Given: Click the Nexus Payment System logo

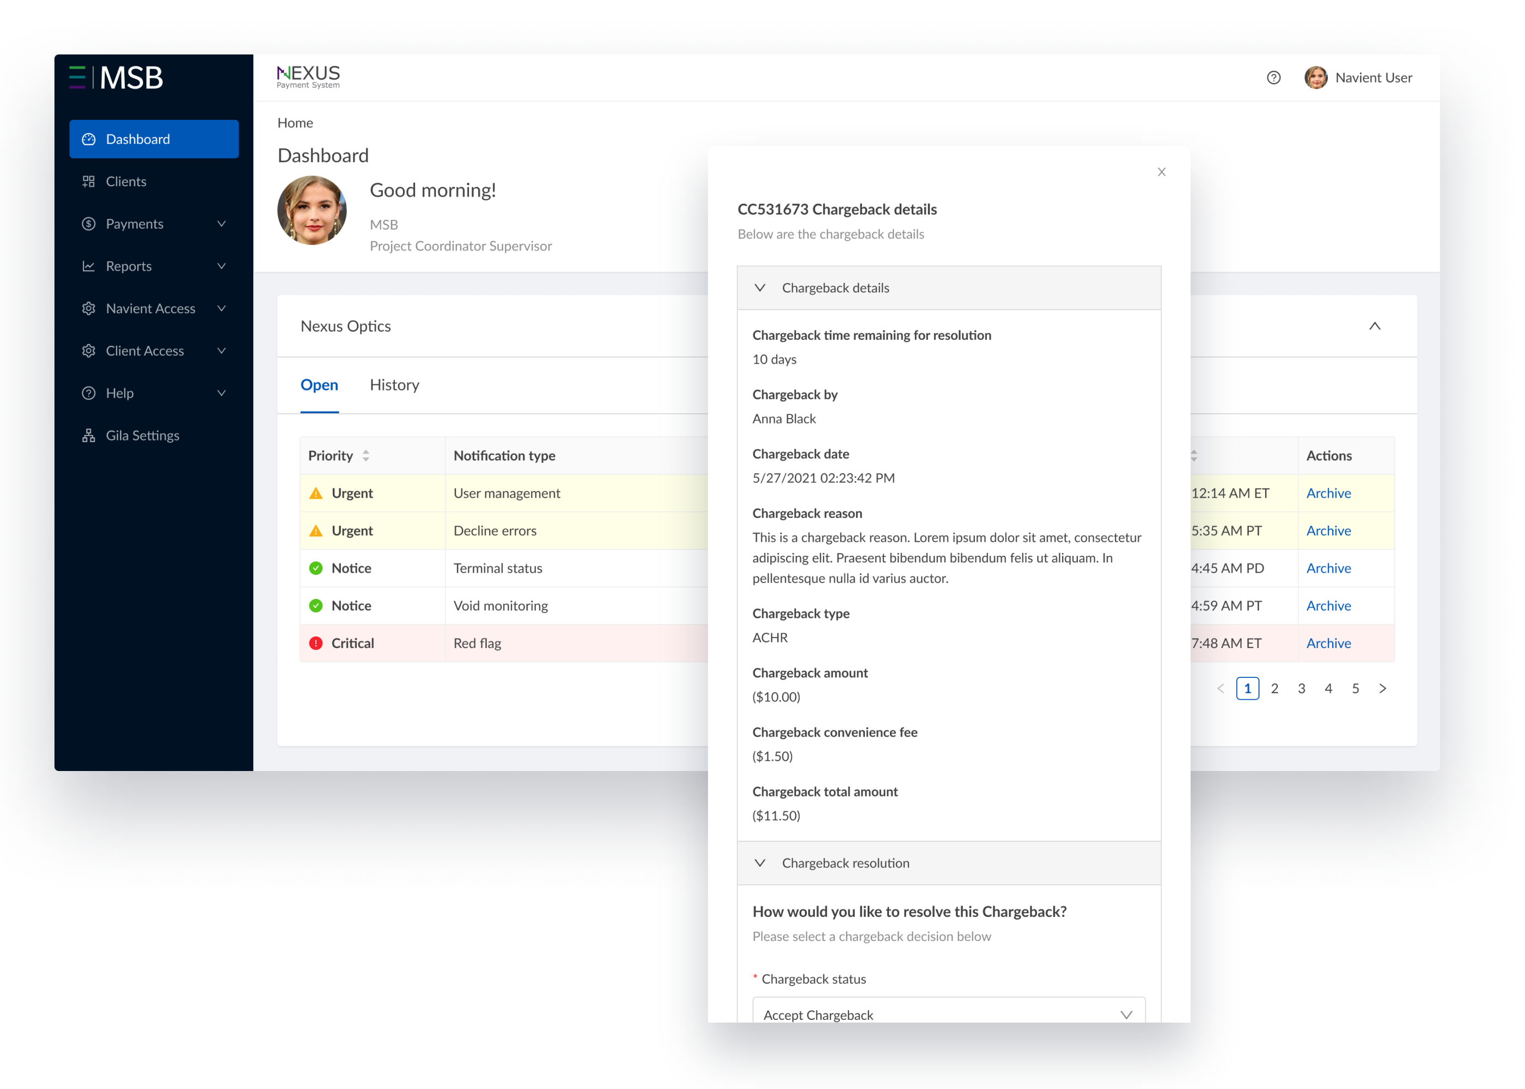Looking at the screenshot, I should point(308,76).
